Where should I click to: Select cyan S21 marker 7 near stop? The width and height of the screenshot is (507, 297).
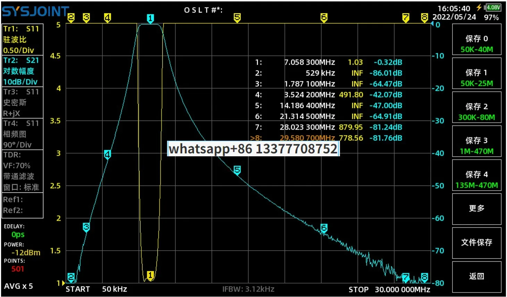point(406,277)
